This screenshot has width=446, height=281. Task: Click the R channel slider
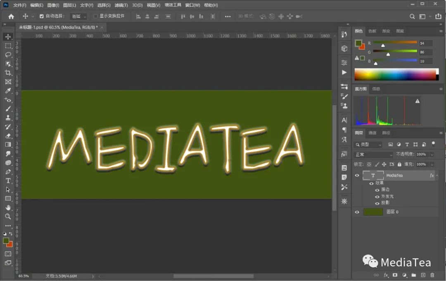click(395, 43)
